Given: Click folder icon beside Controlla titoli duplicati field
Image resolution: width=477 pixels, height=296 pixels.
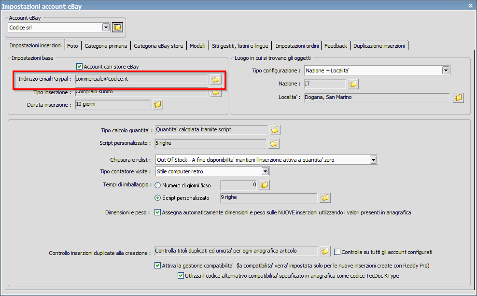Looking at the screenshot, I should (325, 251).
